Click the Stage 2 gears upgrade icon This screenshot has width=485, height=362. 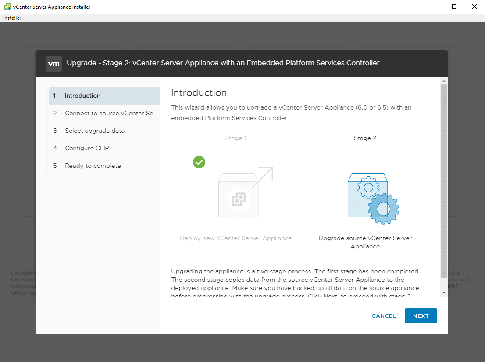click(x=373, y=199)
